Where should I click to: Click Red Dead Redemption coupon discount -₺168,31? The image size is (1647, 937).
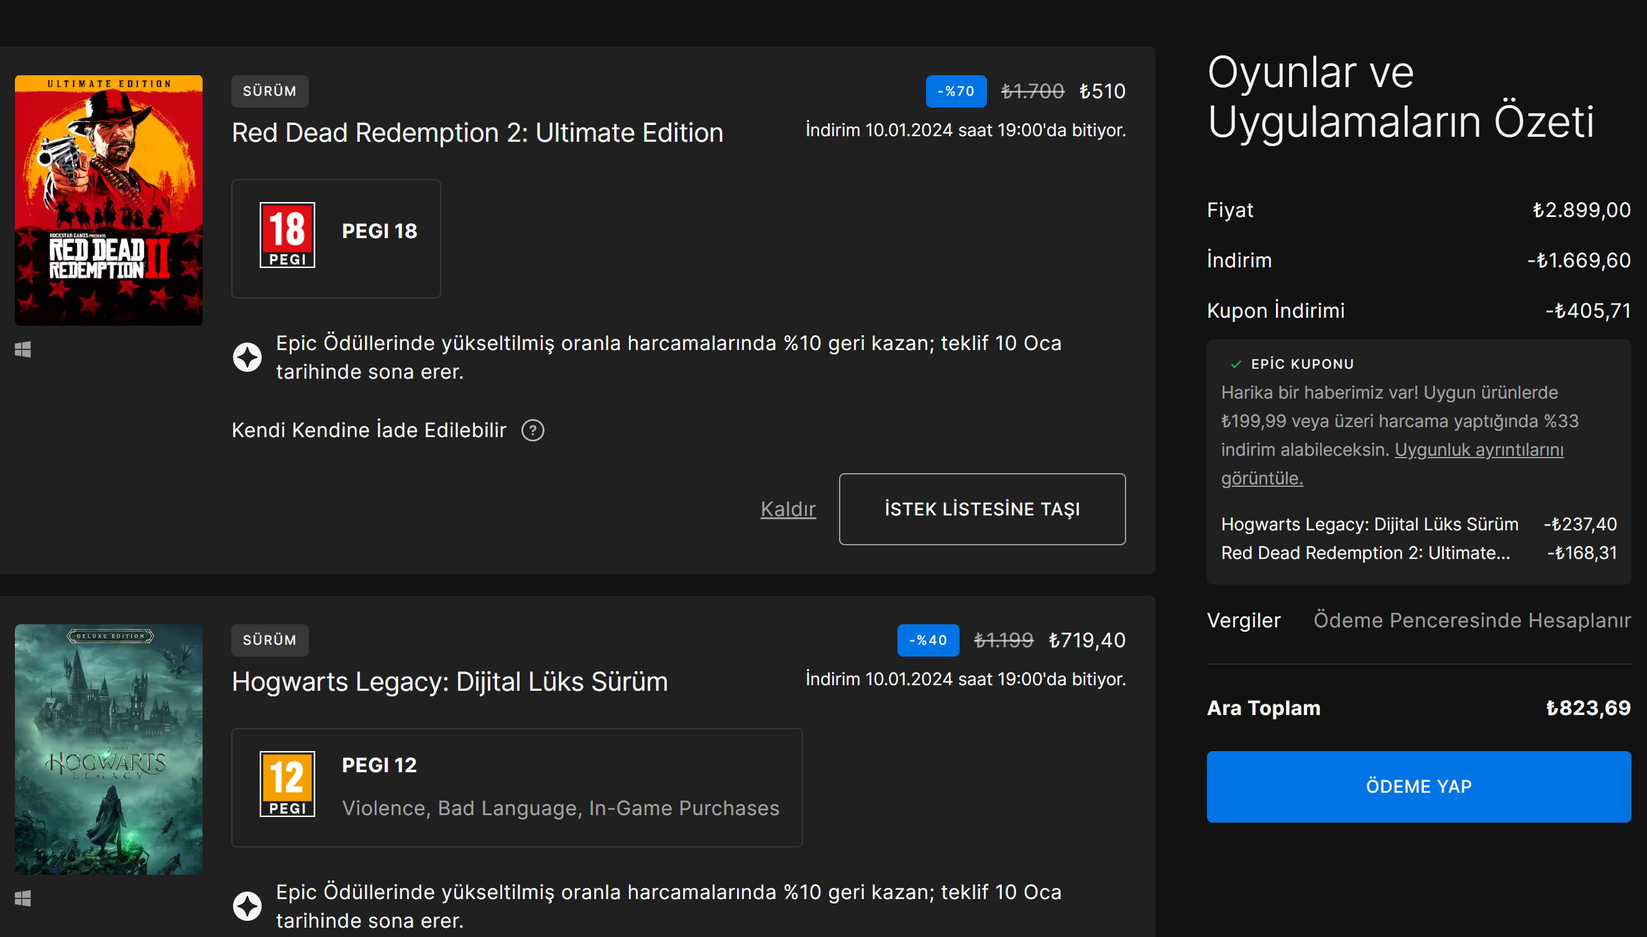click(1582, 553)
